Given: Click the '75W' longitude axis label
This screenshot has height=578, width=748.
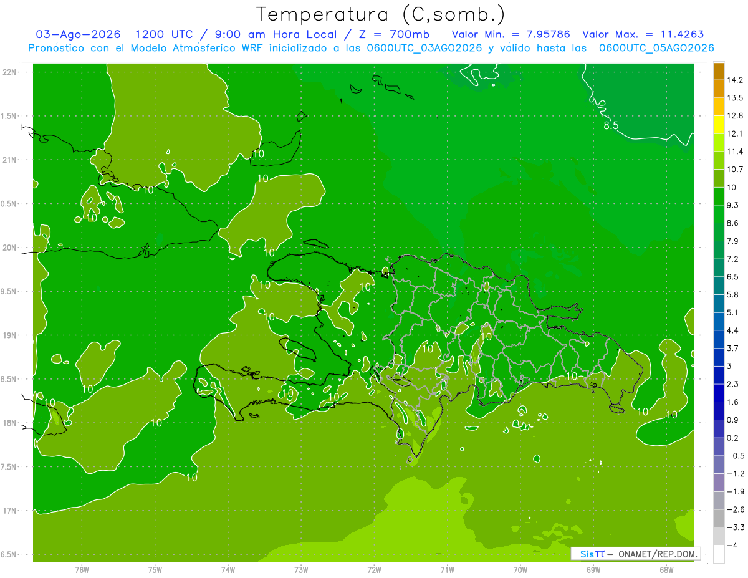Looking at the screenshot, I should click(x=155, y=570).
